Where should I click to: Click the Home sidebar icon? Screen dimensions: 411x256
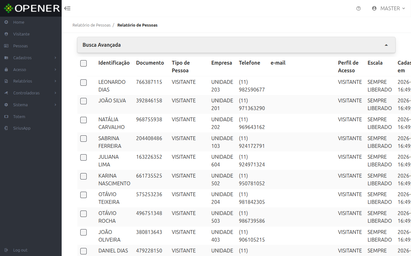tap(6, 22)
